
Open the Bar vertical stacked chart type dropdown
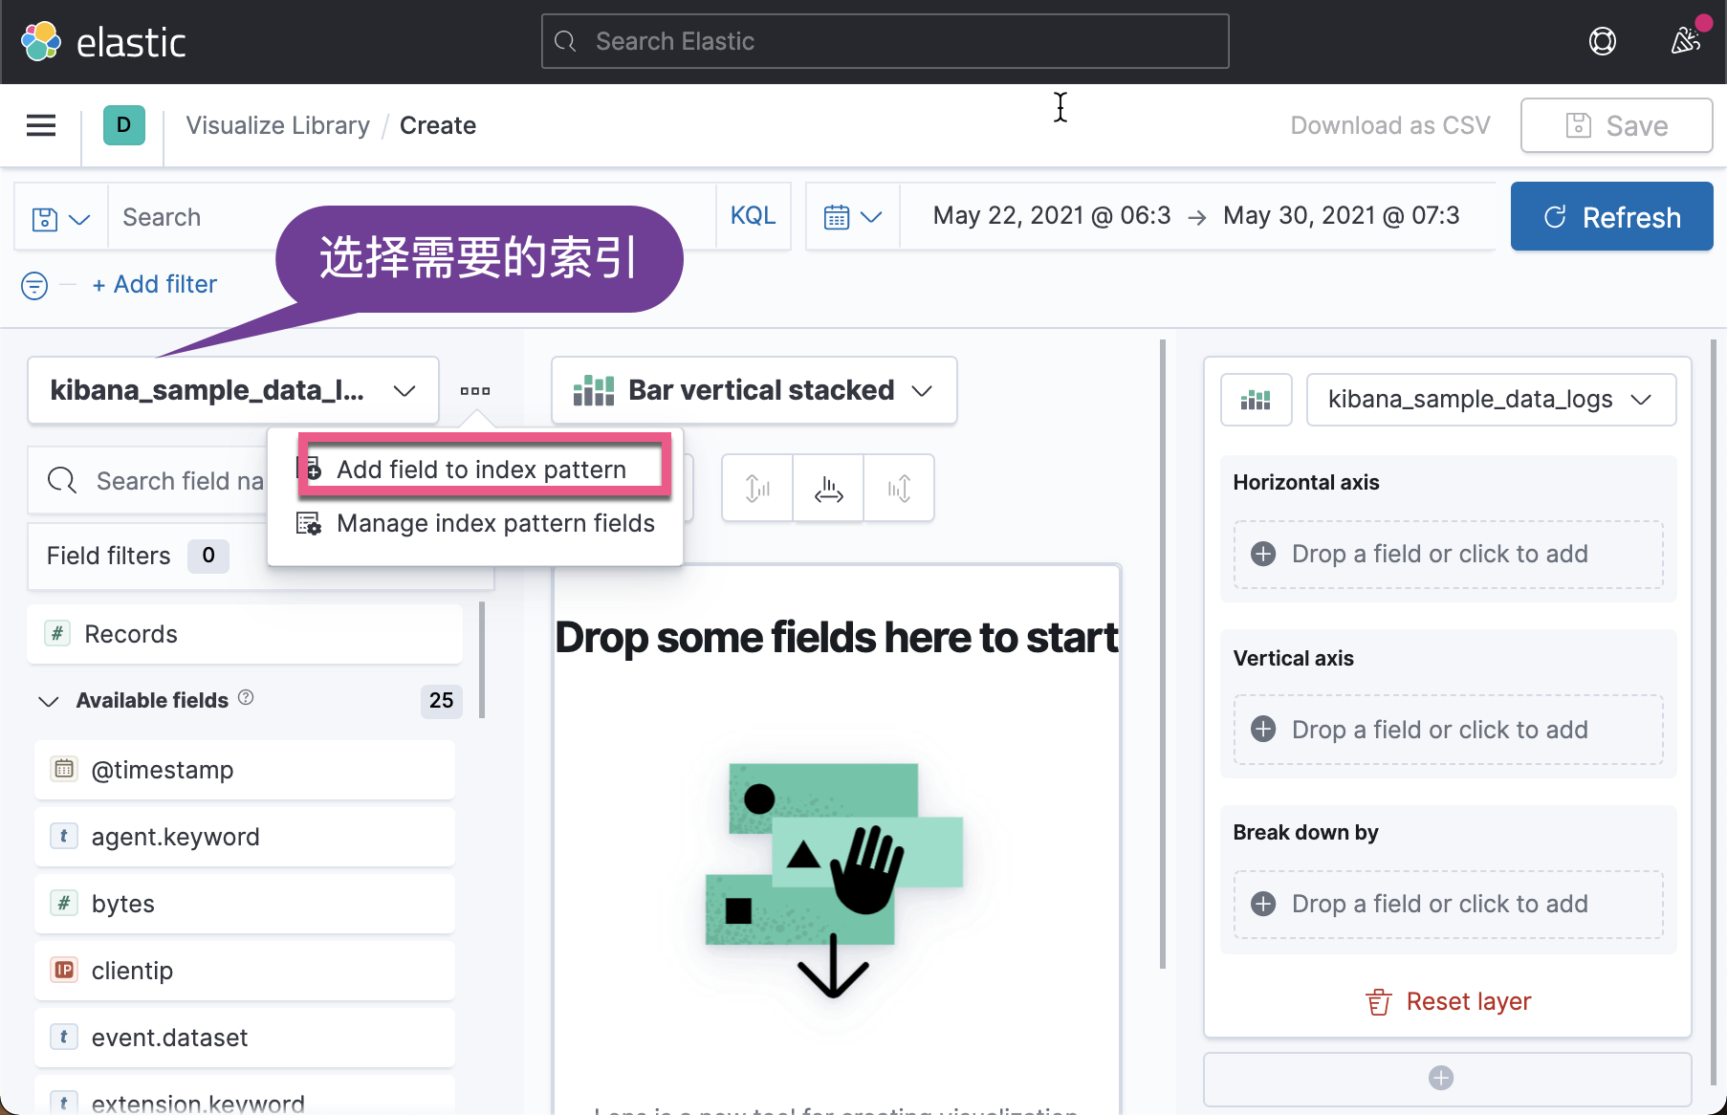[x=753, y=390]
